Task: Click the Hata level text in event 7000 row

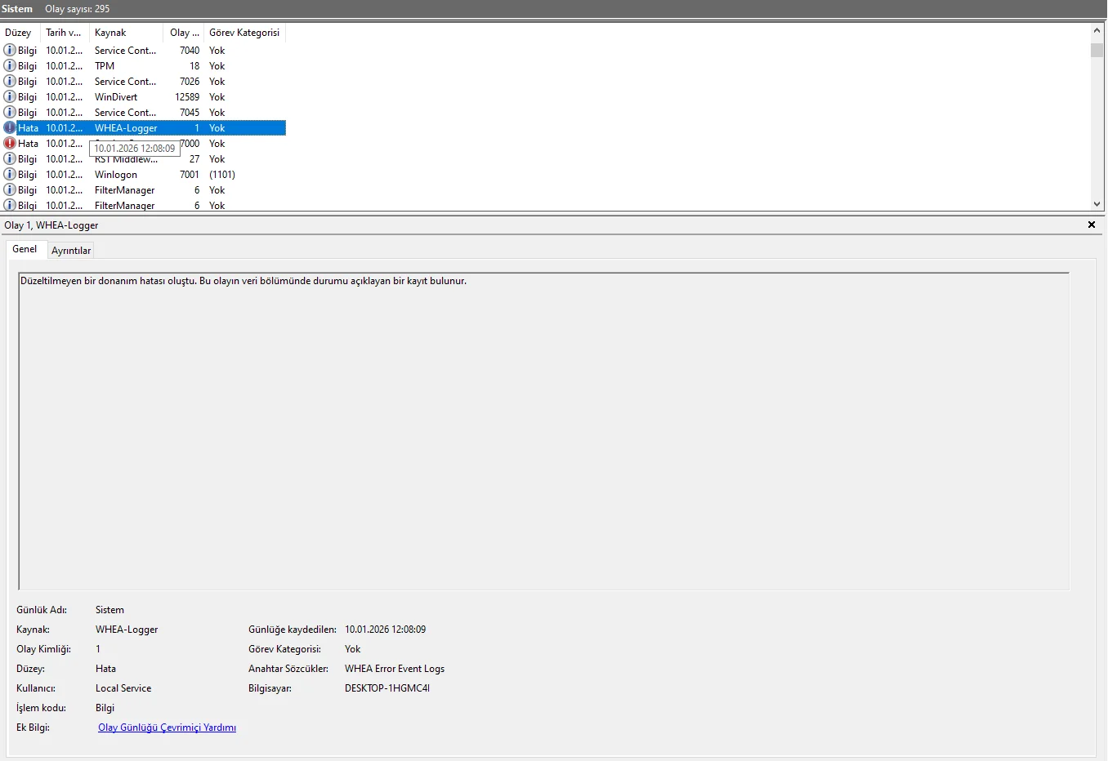Action: (29, 144)
